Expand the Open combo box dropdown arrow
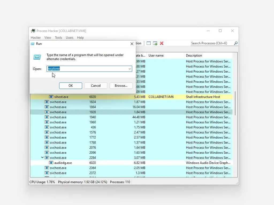 pyautogui.click(x=130, y=69)
